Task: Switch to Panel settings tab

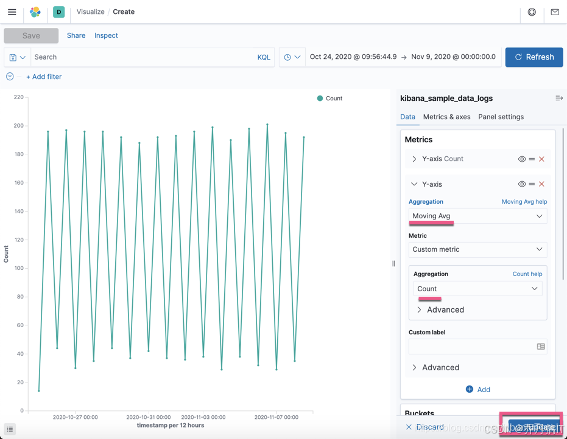Action: pyautogui.click(x=501, y=117)
